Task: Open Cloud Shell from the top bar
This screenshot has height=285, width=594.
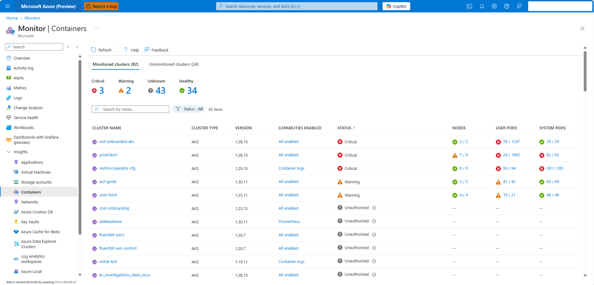Action: coord(469,6)
